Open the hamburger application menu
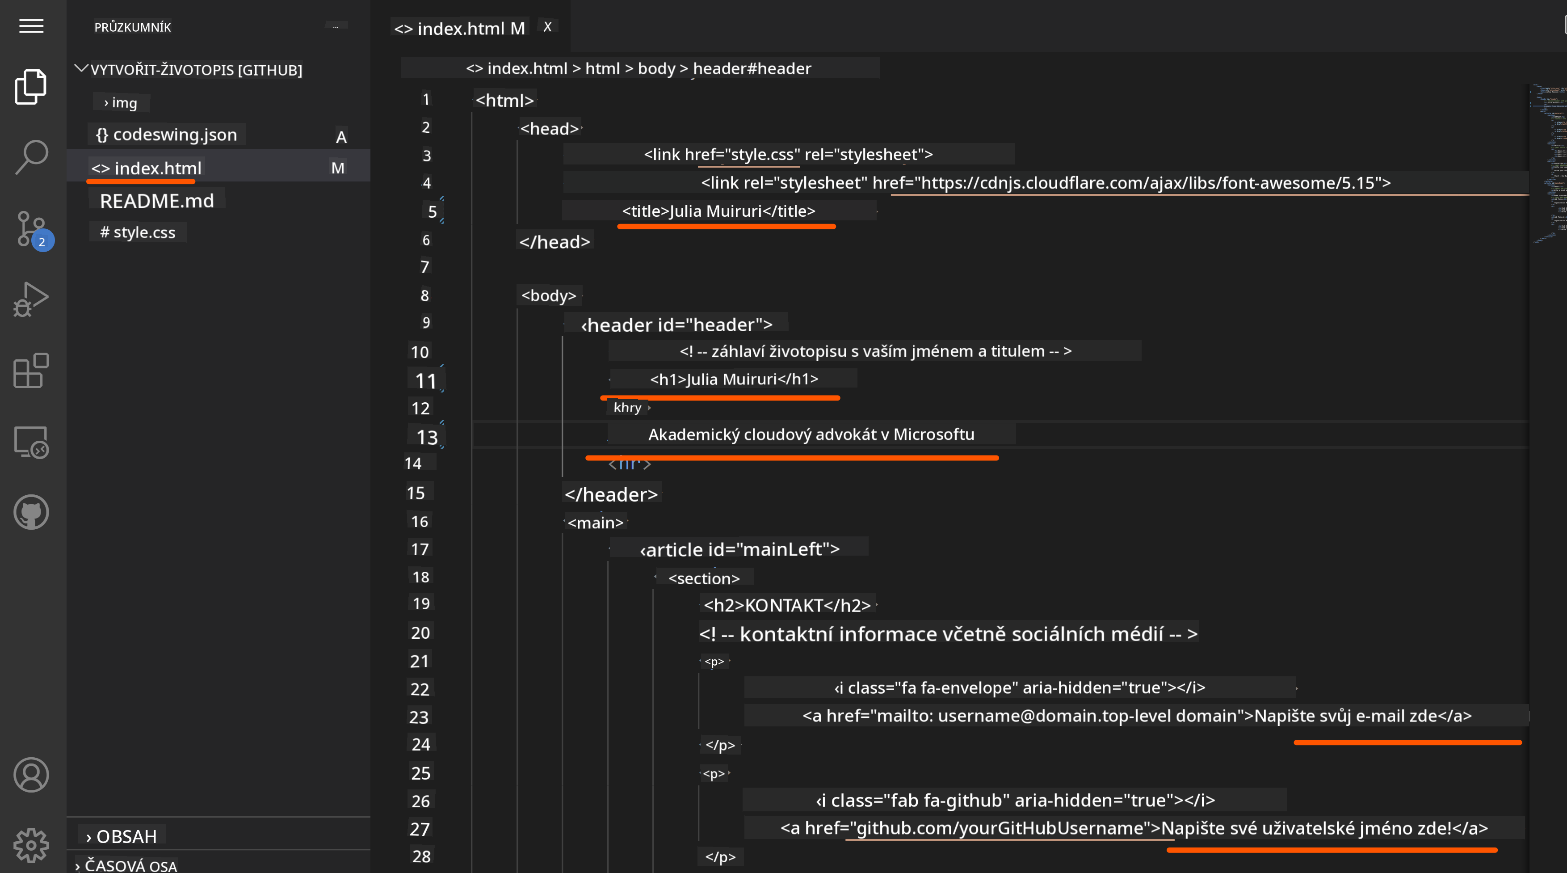1567x873 pixels. click(x=31, y=26)
